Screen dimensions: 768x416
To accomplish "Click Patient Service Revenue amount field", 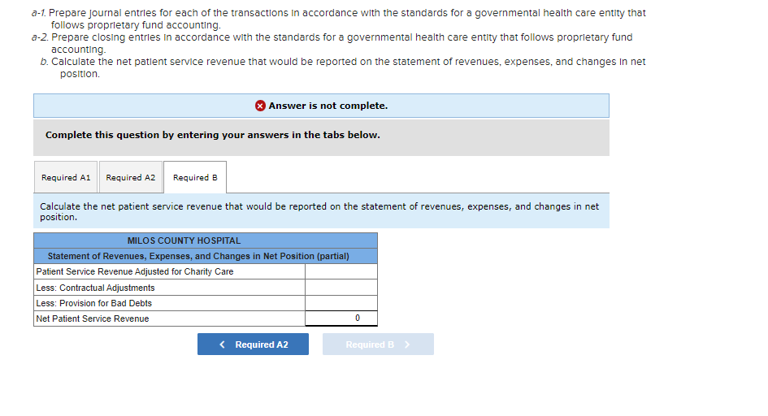I will (x=341, y=271).
